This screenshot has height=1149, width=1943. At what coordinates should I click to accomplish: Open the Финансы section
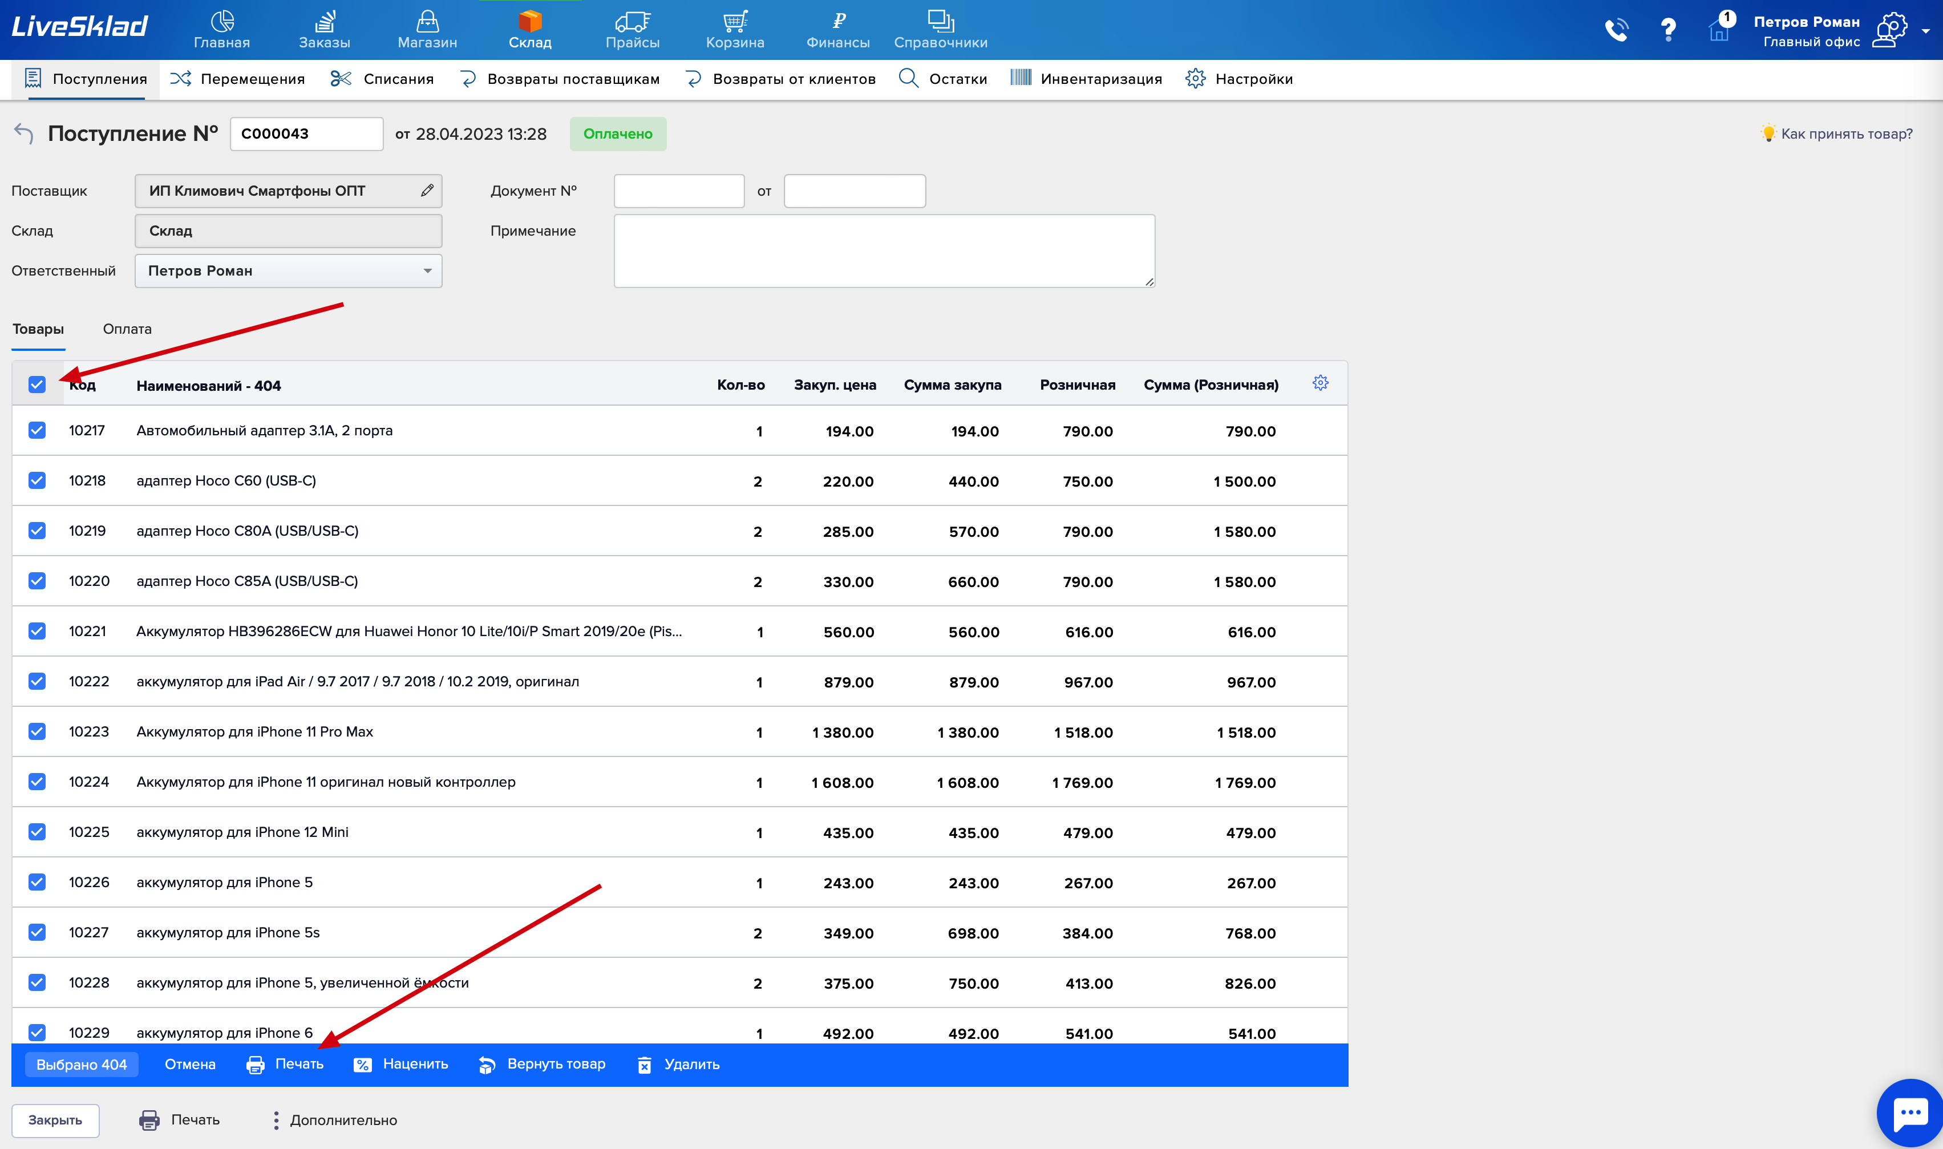coord(837,30)
